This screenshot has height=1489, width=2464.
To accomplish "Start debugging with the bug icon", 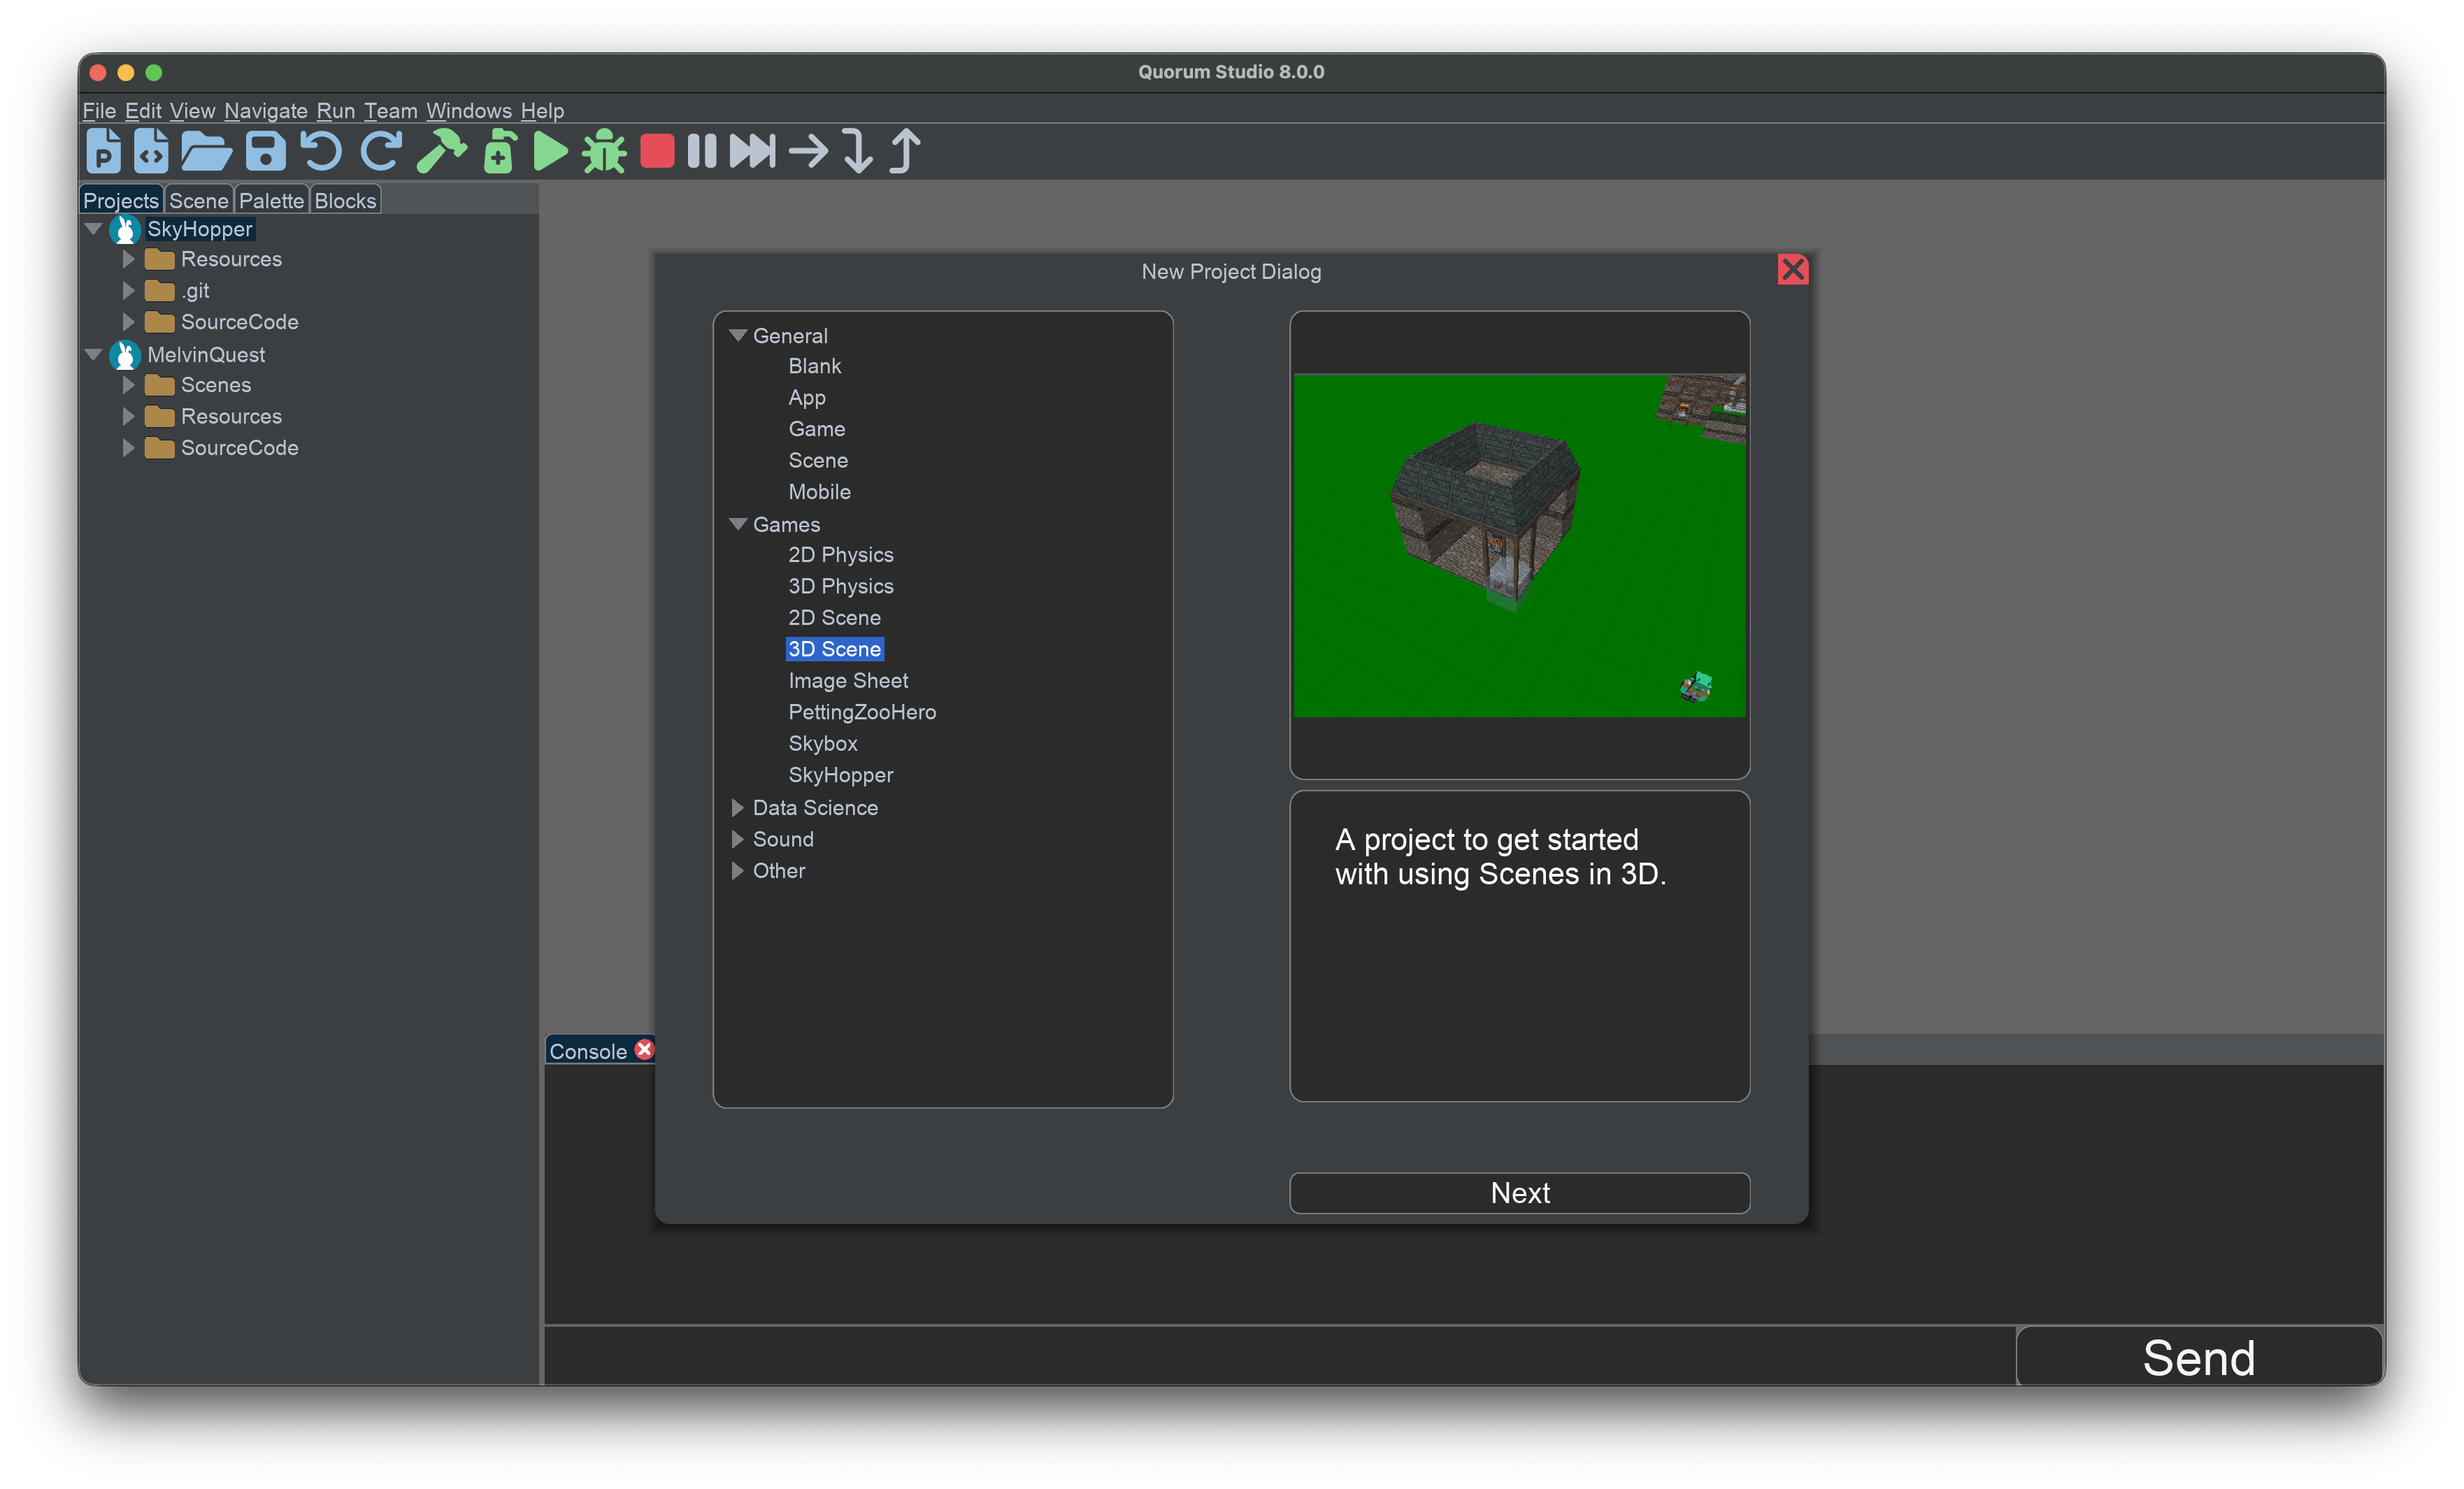I will [x=604, y=151].
